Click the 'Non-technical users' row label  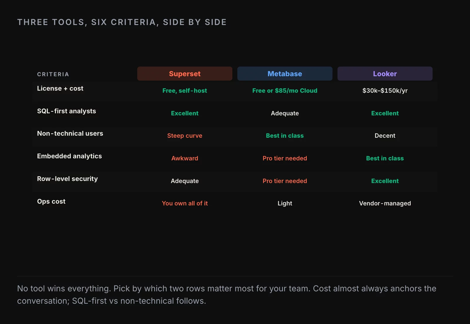tap(70, 133)
